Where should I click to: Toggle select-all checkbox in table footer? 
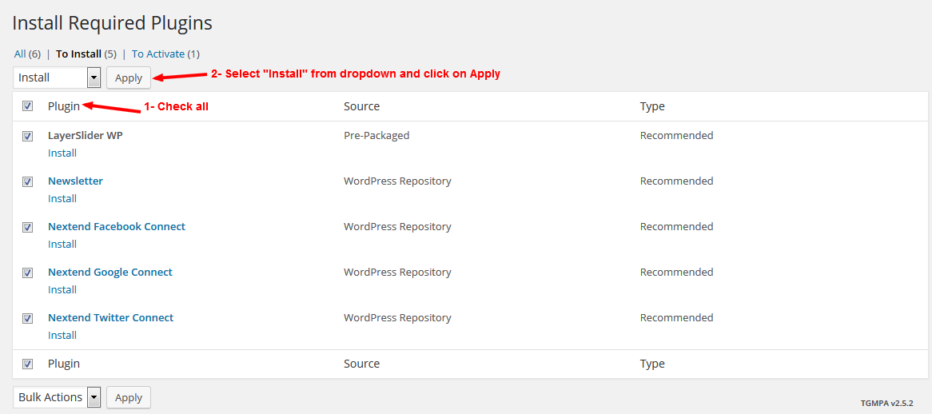28,364
